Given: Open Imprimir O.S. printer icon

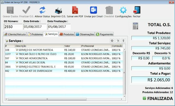Looking at the screenshot, I should click(58, 11).
